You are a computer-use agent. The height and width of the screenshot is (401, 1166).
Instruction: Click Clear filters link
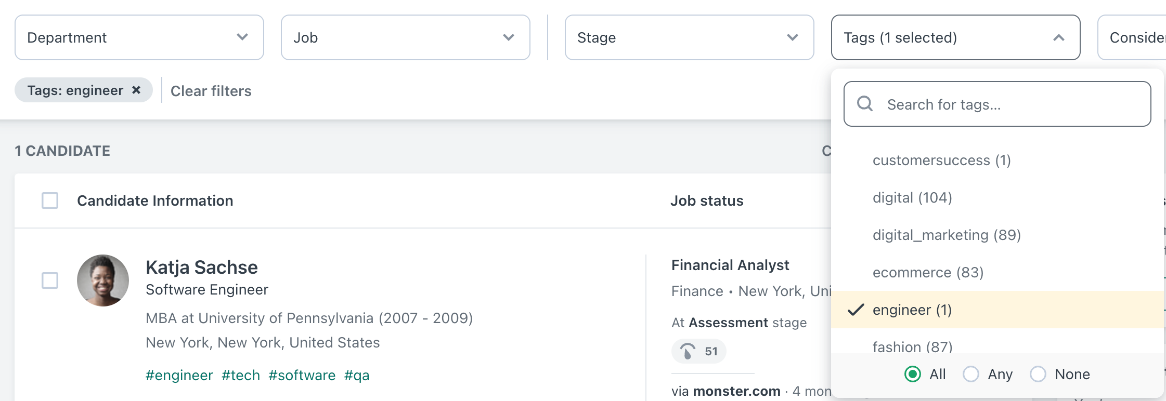(x=211, y=91)
